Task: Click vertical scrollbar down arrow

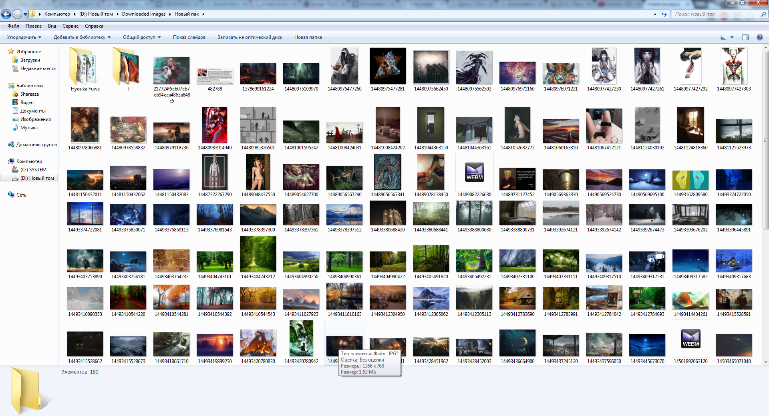Action: tap(766, 362)
